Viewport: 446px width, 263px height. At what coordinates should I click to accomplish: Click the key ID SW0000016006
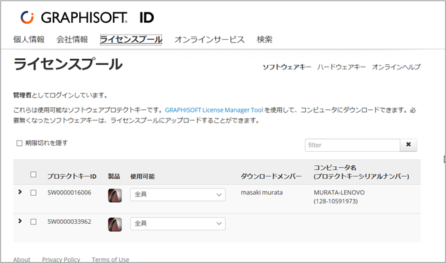[x=69, y=193]
